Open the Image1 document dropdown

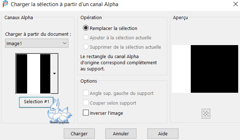(x=37, y=43)
